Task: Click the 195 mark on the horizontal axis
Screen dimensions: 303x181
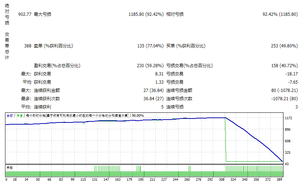Action: coord(140,178)
